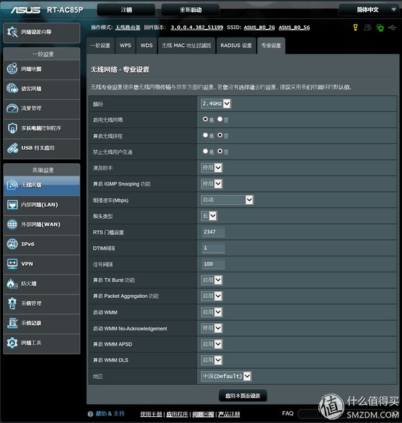
Task: Open the Guest Network icon
Action: 13,88
